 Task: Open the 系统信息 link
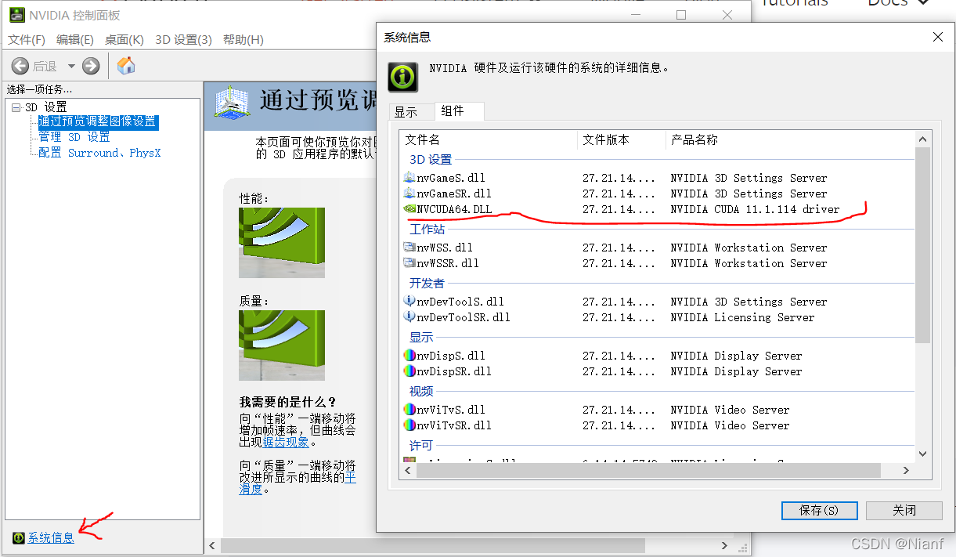pos(51,538)
